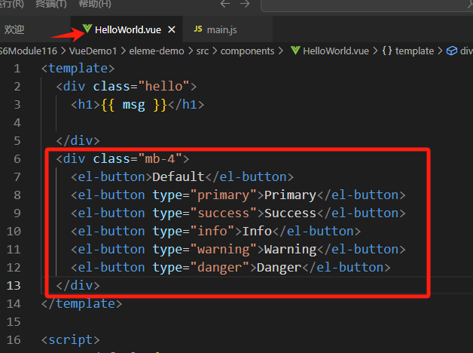The width and height of the screenshot is (473, 353).
Task: Click the forward navigation arrow
Action: click(245, 4)
